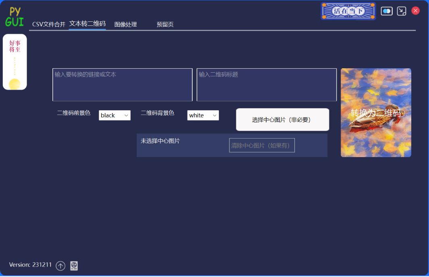Click the circular update arrow icon near Version
Viewport: 429px width, 277px height.
click(x=60, y=266)
